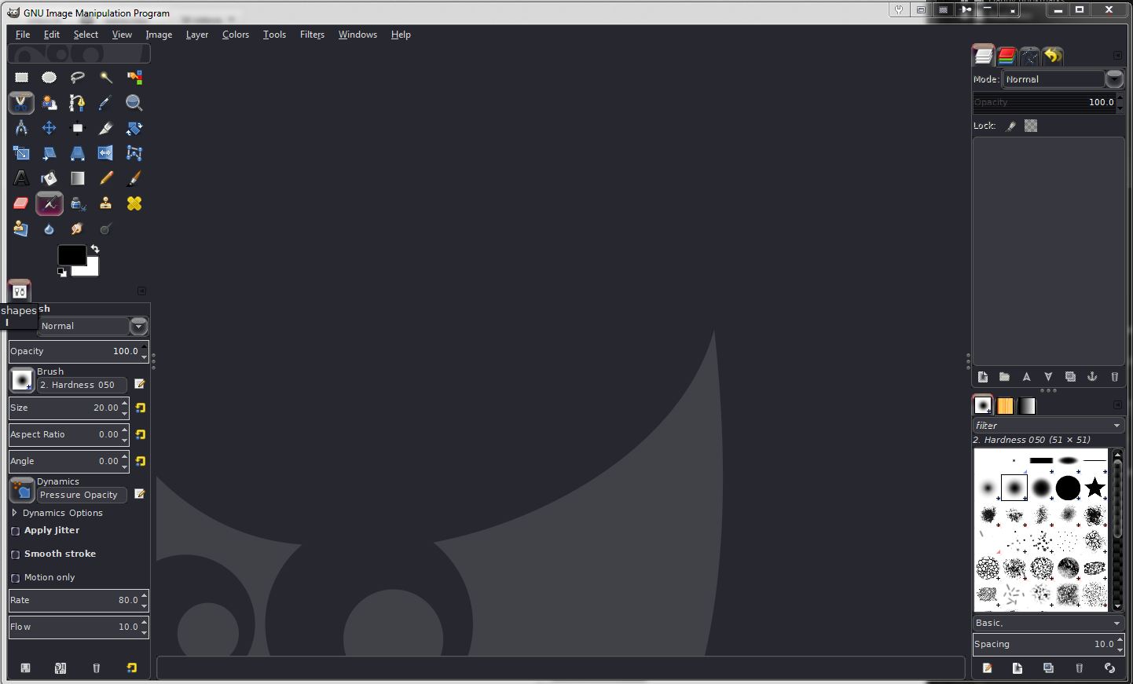1133x684 pixels.
Task: Switch to the Undo History tab
Action: coord(1052,56)
